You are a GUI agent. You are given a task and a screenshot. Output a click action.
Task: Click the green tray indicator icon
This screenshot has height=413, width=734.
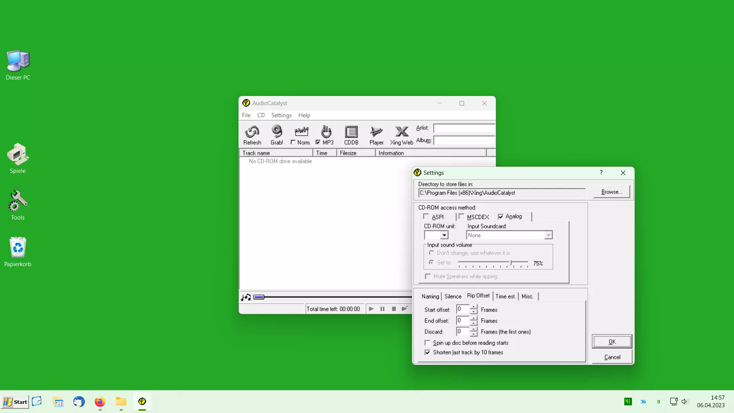click(x=628, y=402)
